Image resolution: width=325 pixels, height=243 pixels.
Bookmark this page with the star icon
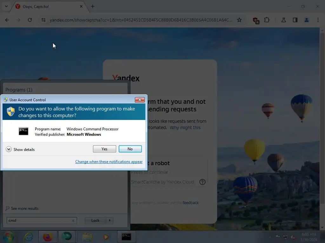point(239,20)
